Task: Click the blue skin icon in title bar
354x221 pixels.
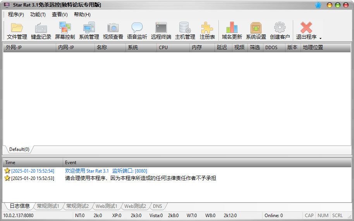Action: point(318,5)
